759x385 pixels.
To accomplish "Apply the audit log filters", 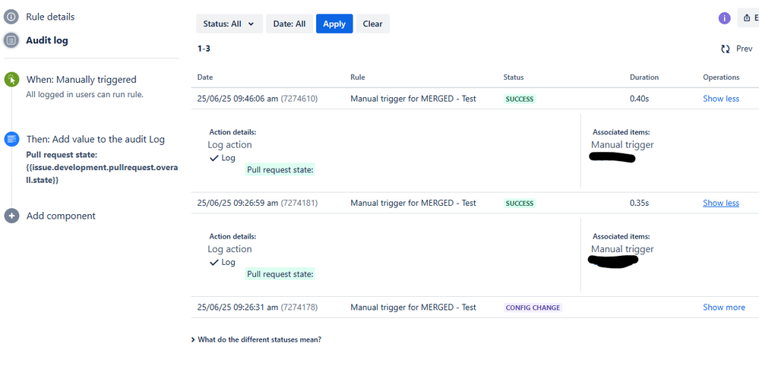I will pos(334,24).
